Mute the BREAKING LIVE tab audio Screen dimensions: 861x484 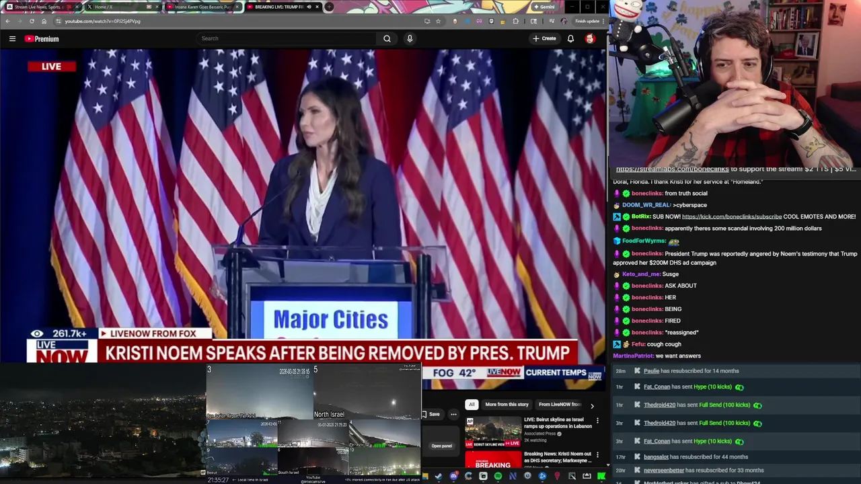(309, 7)
